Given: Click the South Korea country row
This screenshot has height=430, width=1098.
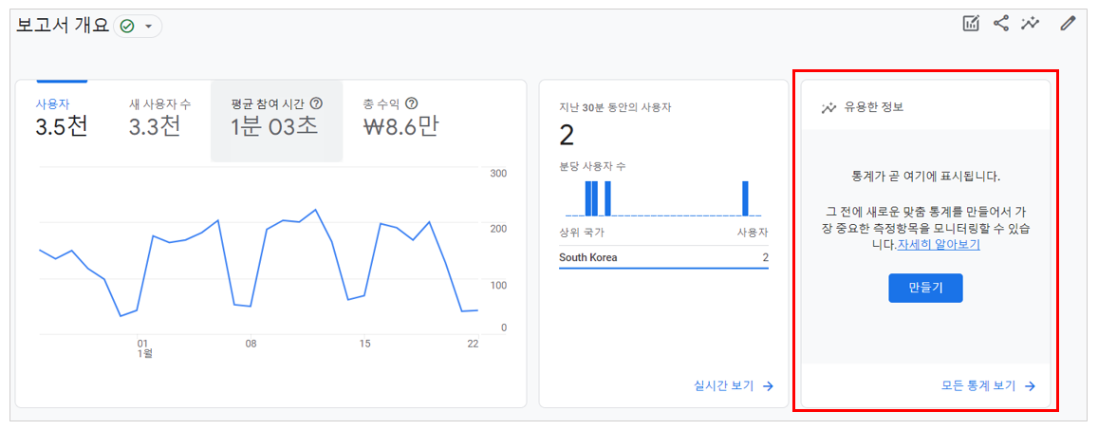Looking at the screenshot, I should pos(664,258).
